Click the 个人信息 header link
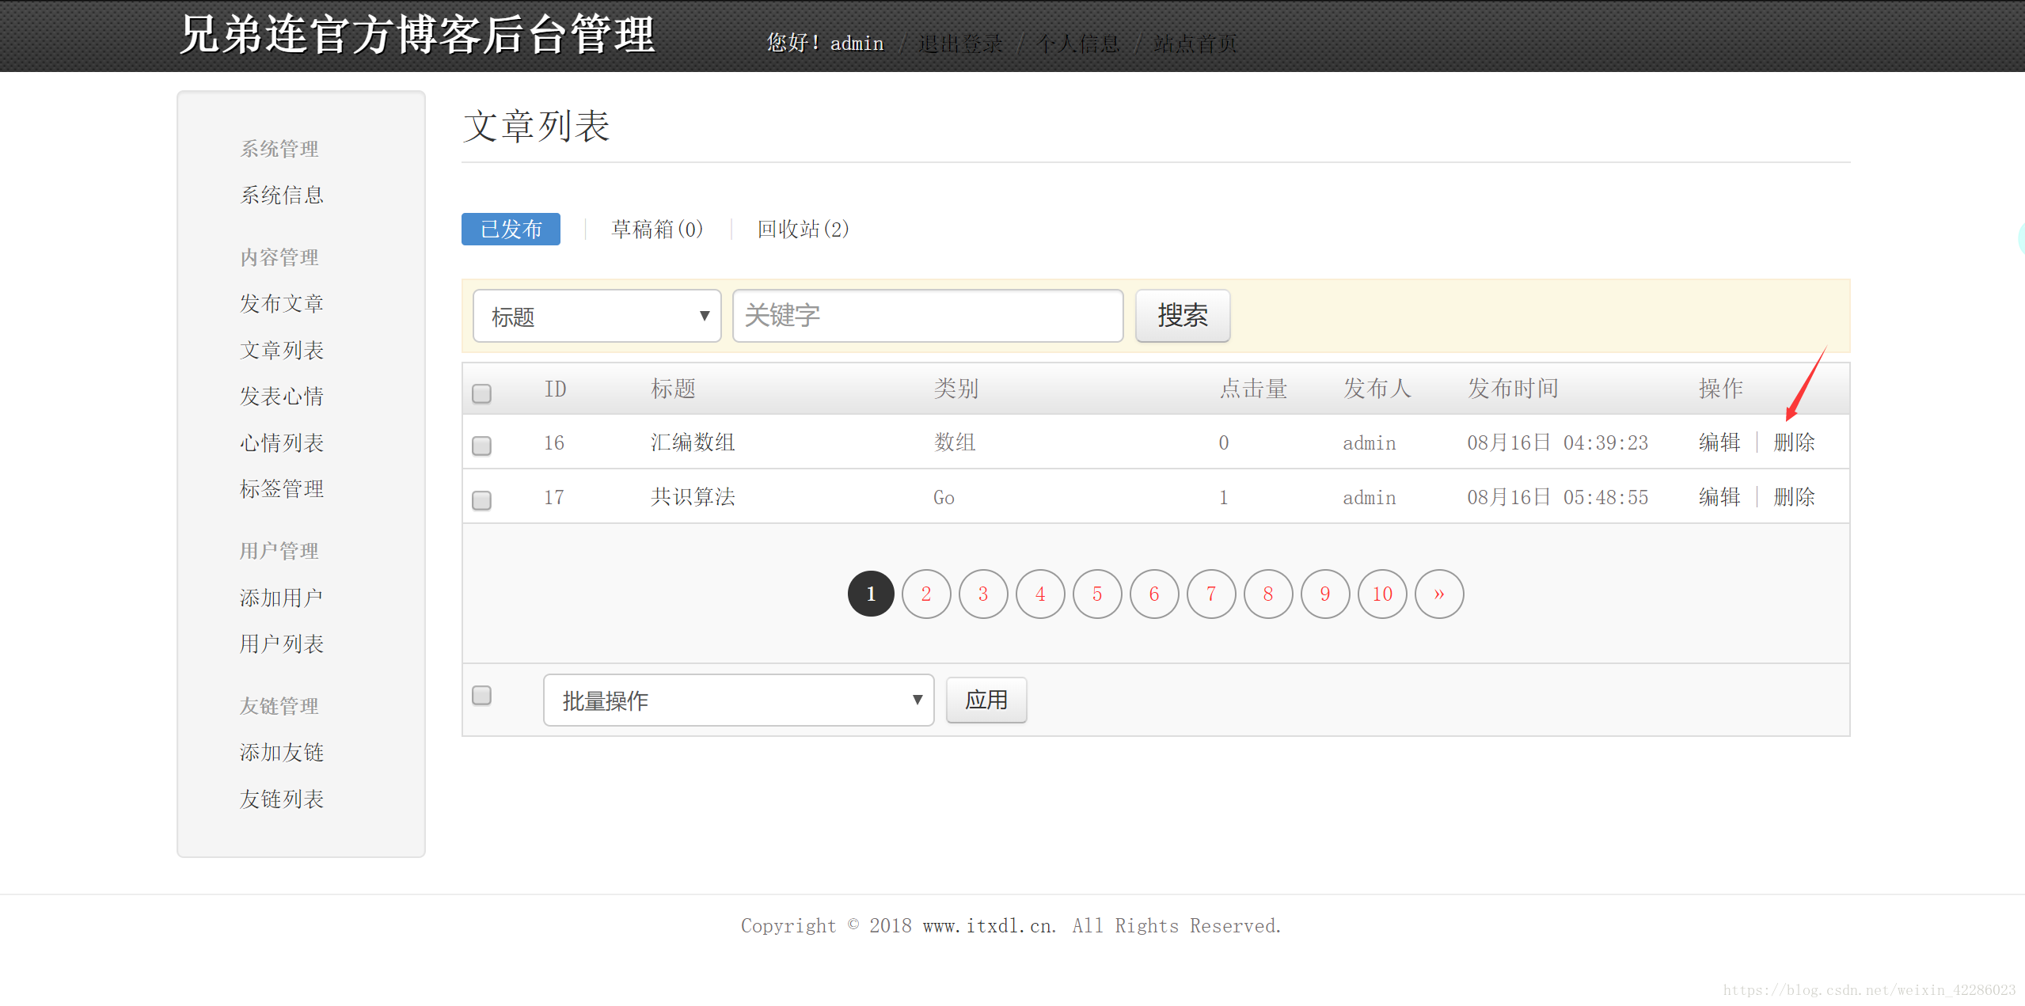 1078,44
